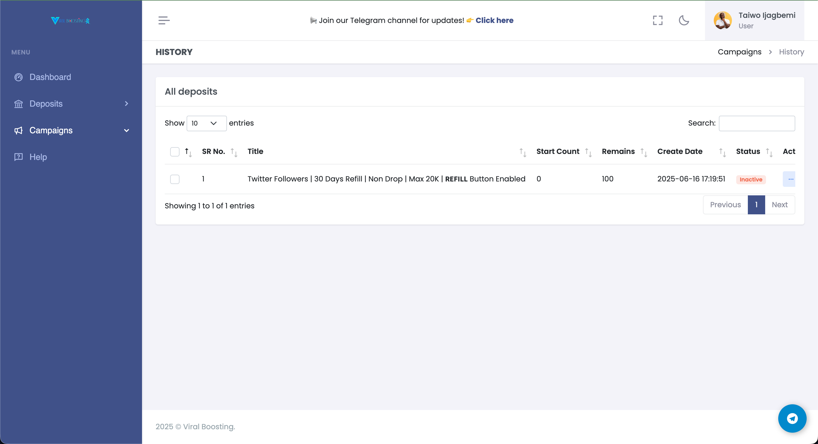This screenshot has width=818, height=444.
Task: Click the Dashboard speedometer icon
Action: tap(18, 77)
